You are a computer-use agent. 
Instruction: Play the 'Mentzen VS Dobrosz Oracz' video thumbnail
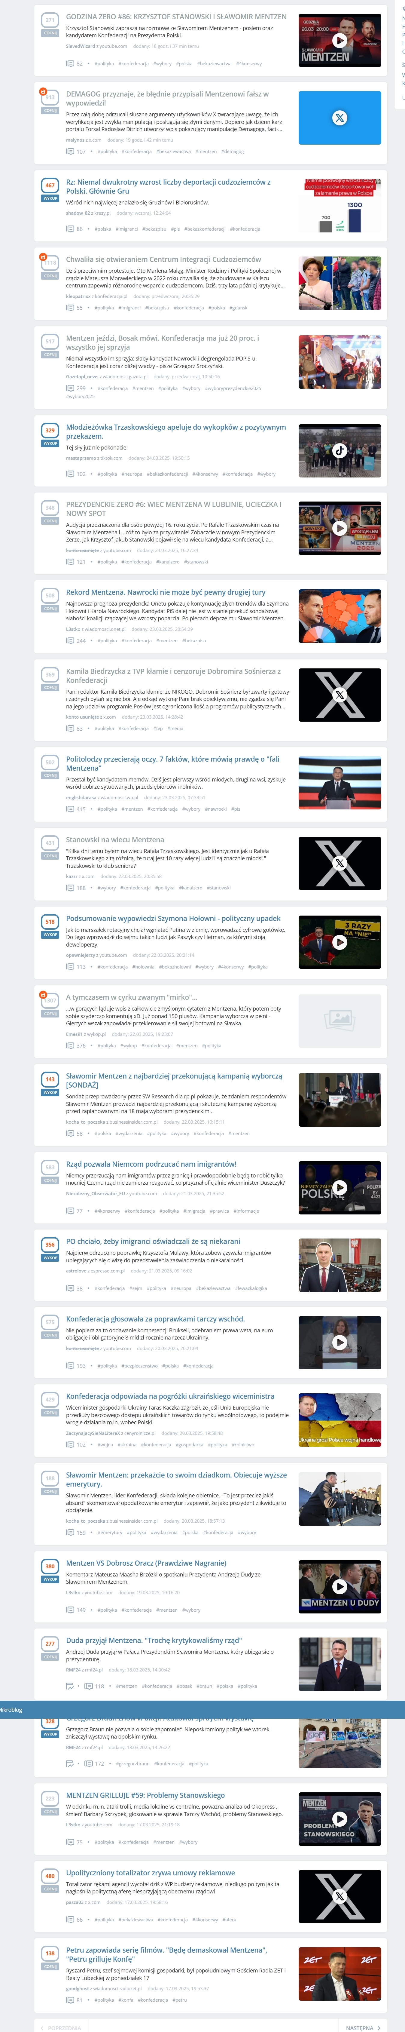pos(340,1586)
